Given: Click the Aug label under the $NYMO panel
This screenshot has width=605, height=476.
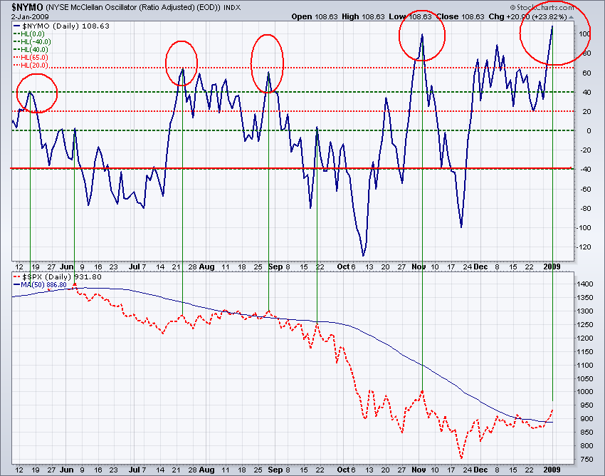Looking at the screenshot, I should click(x=207, y=267).
